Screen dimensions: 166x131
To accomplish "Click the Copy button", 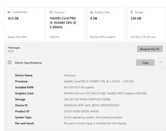I will (x=145, y=63).
